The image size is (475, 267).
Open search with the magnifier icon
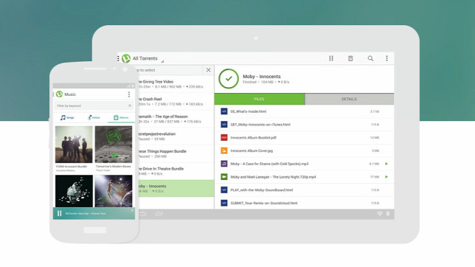370,58
